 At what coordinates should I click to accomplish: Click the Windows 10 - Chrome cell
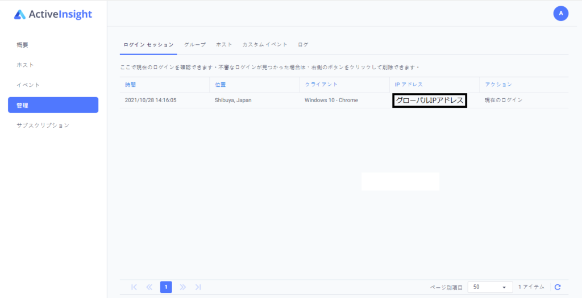coord(331,100)
